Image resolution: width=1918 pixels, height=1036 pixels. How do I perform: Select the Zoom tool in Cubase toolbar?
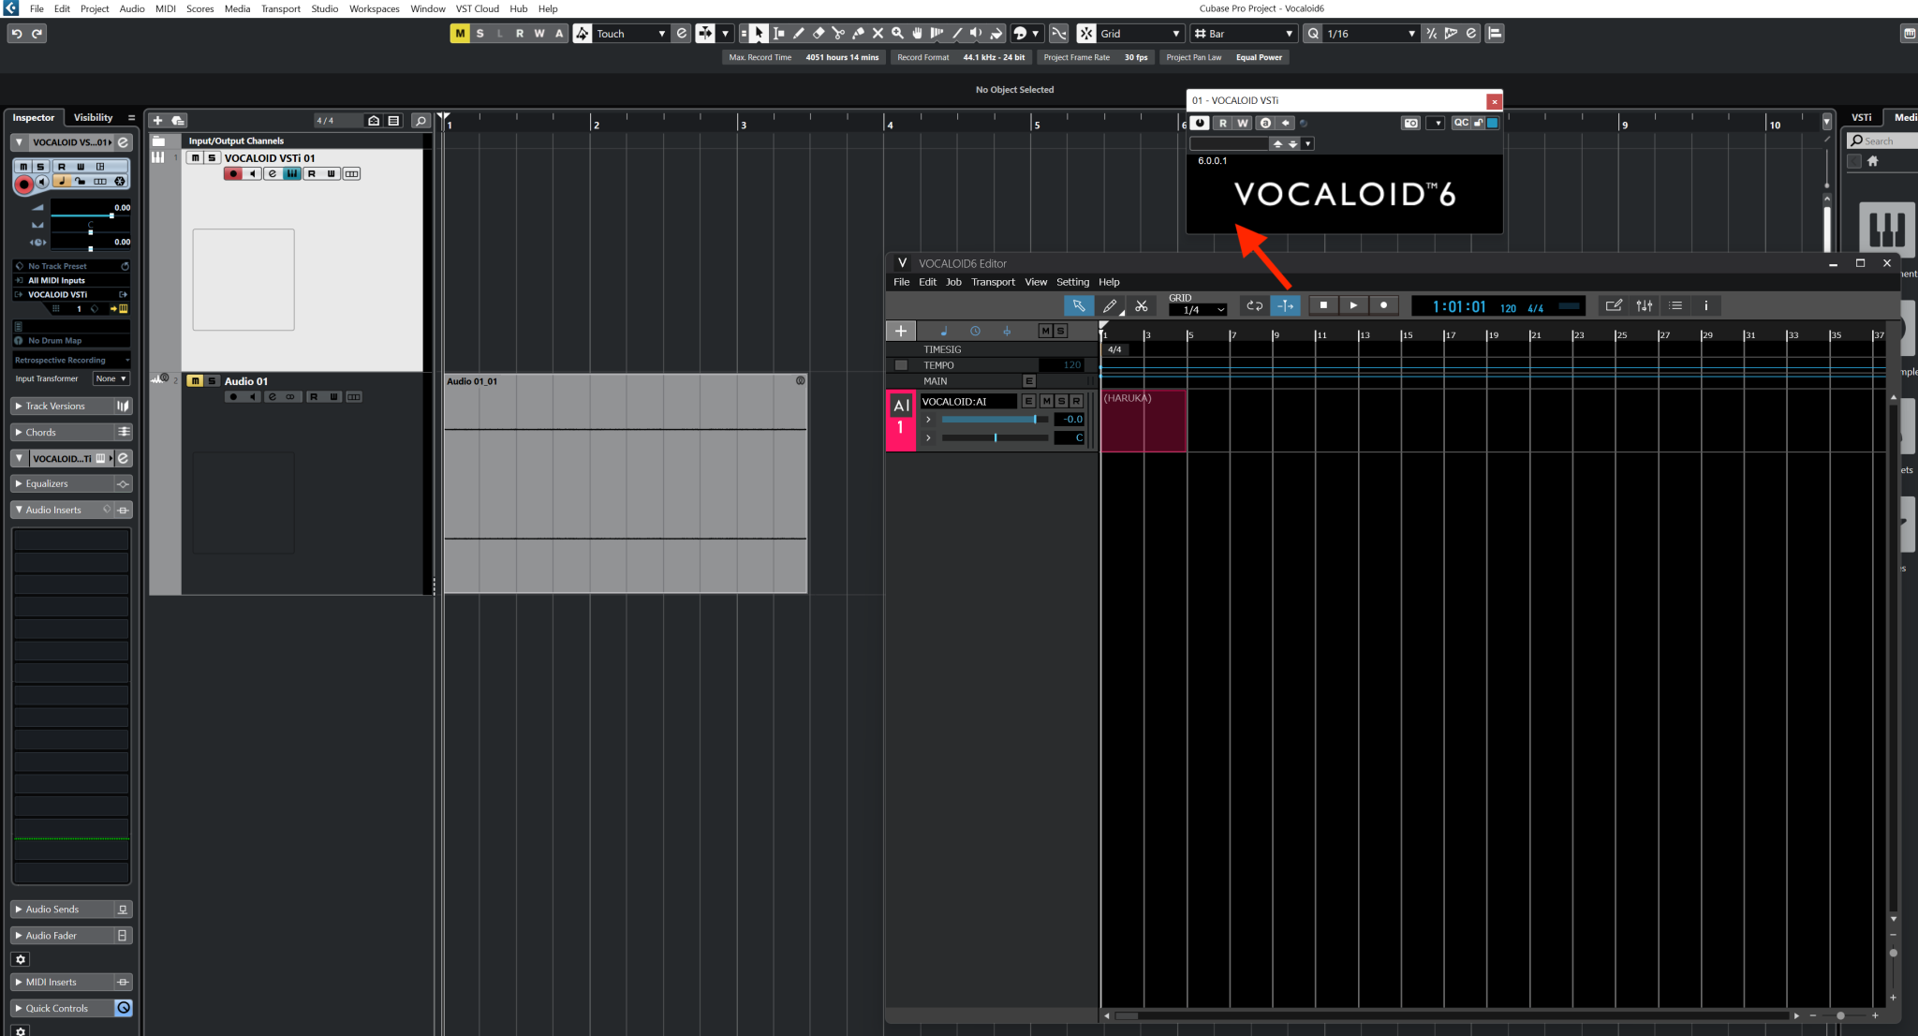[897, 34]
